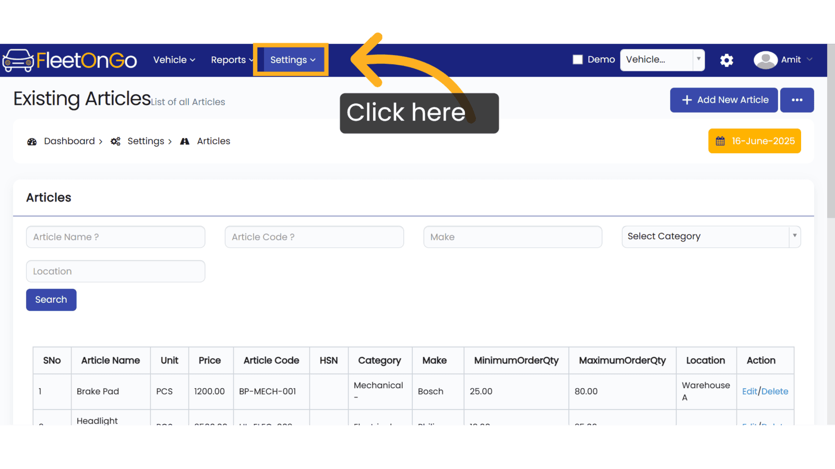Open the Reports menu
835x469 pixels.
click(x=232, y=60)
